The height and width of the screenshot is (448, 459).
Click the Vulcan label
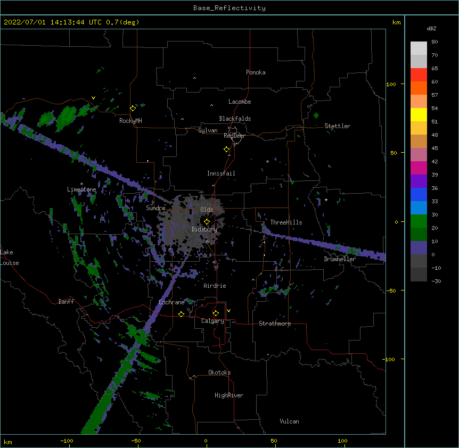(x=289, y=421)
